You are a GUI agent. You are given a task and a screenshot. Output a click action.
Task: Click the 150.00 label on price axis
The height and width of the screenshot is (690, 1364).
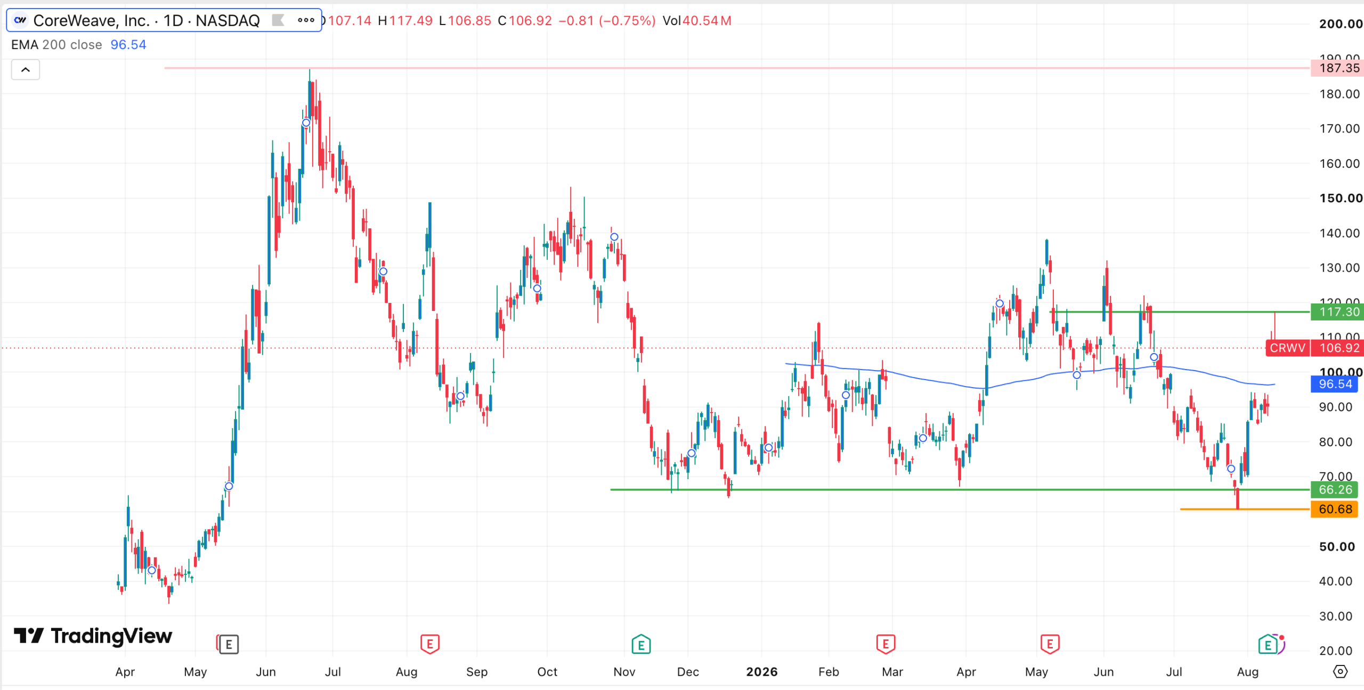pyautogui.click(x=1341, y=198)
